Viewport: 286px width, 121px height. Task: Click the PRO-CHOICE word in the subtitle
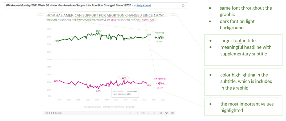[84, 20]
